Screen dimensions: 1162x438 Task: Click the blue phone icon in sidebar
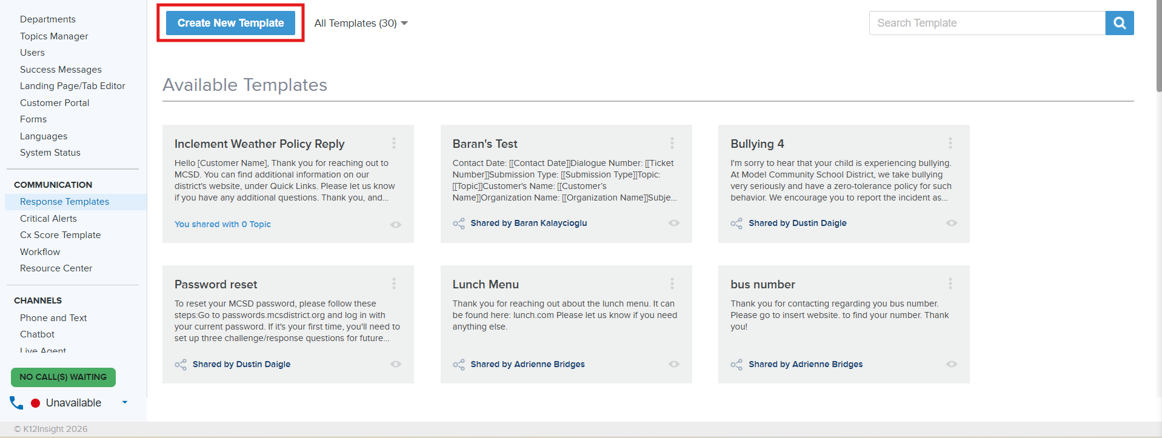tap(16, 403)
